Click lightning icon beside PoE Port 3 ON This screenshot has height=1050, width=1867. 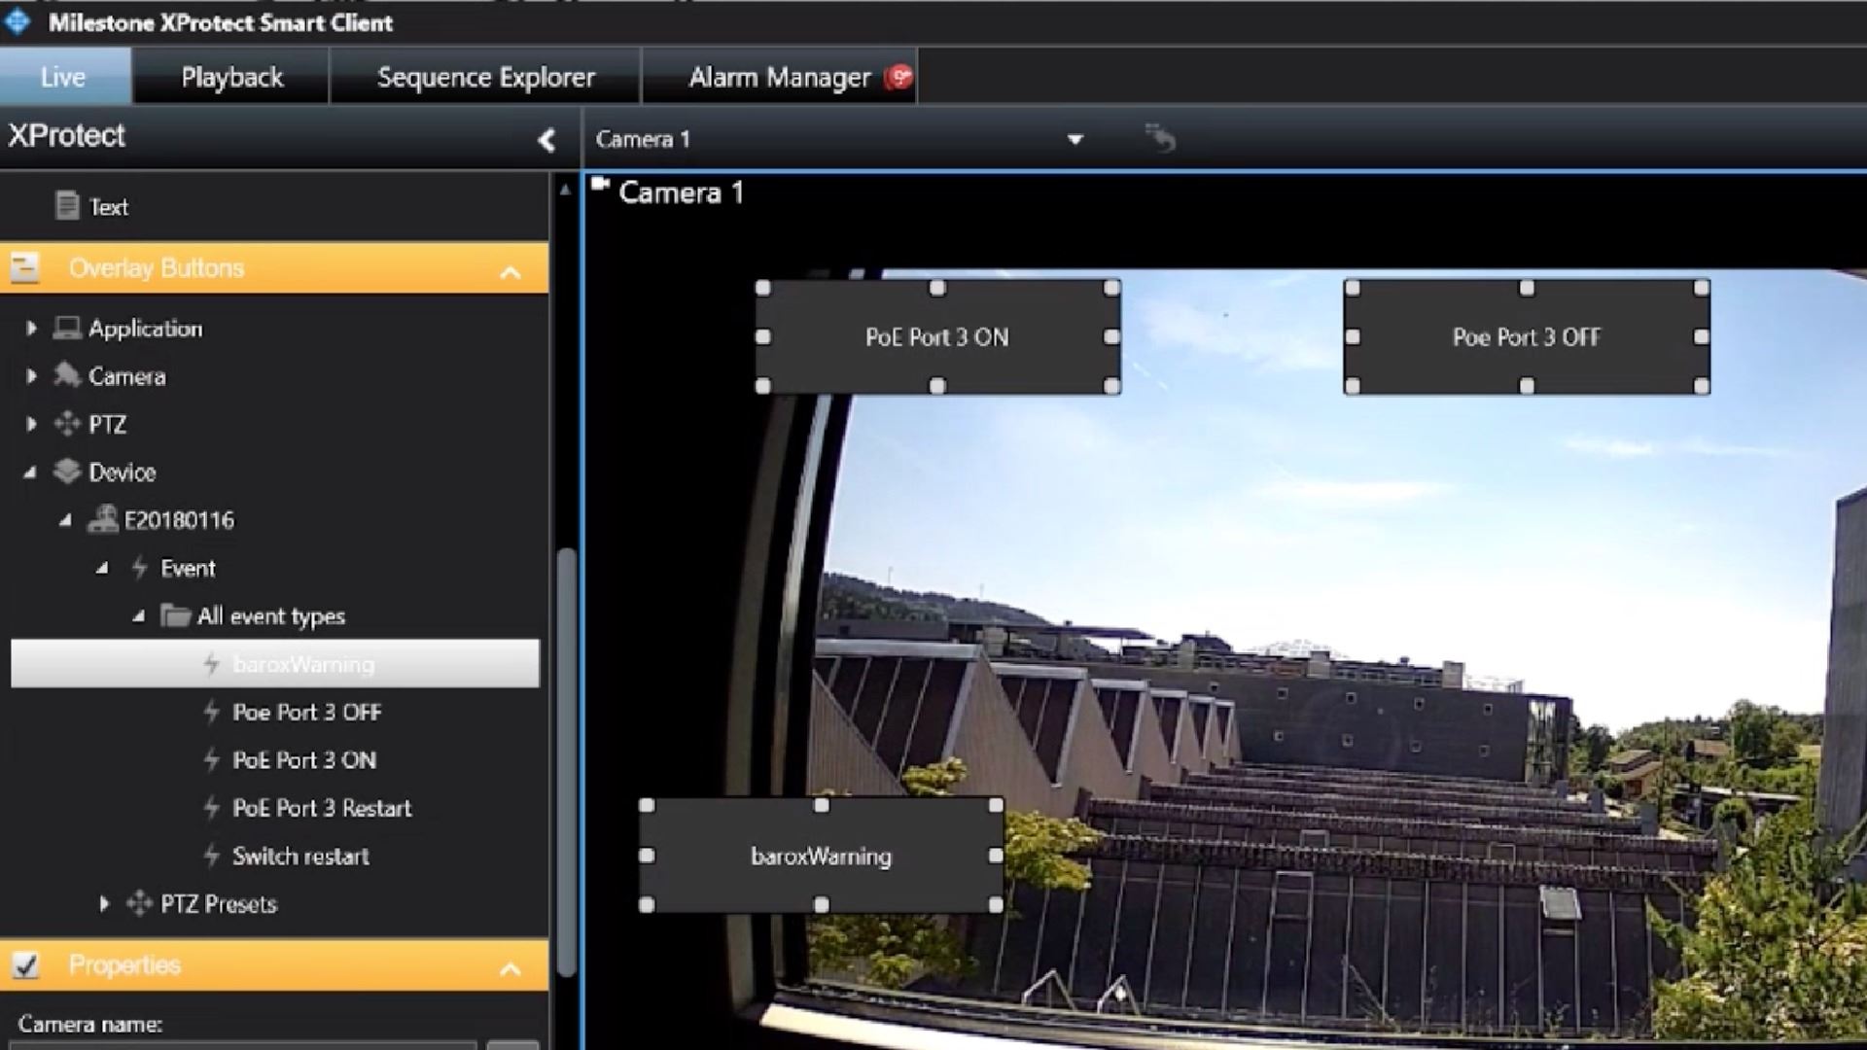211,759
